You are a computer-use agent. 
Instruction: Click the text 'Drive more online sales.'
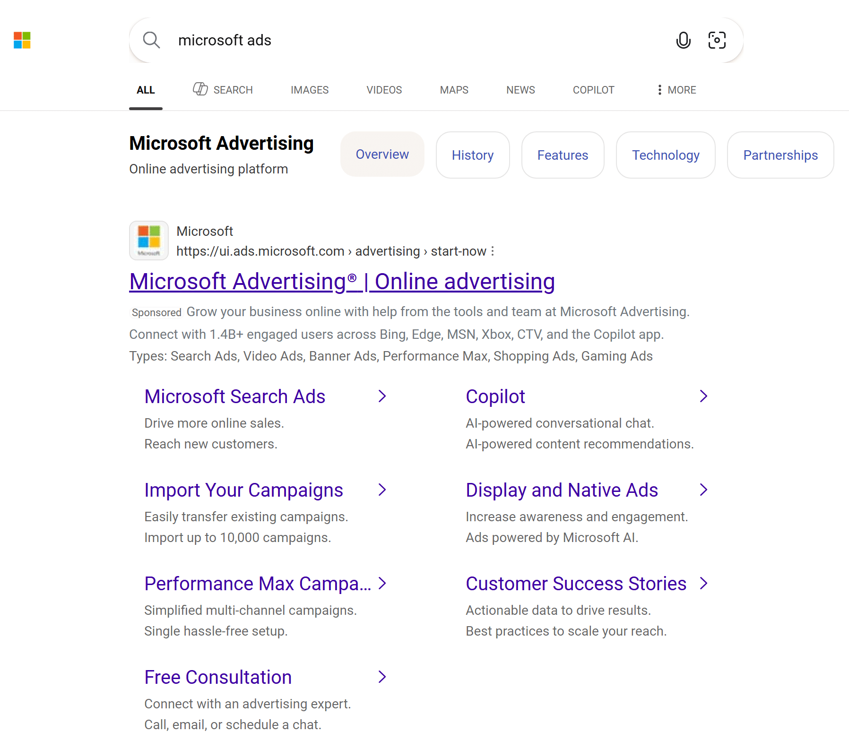pyautogui.click(x=214, y=423)
